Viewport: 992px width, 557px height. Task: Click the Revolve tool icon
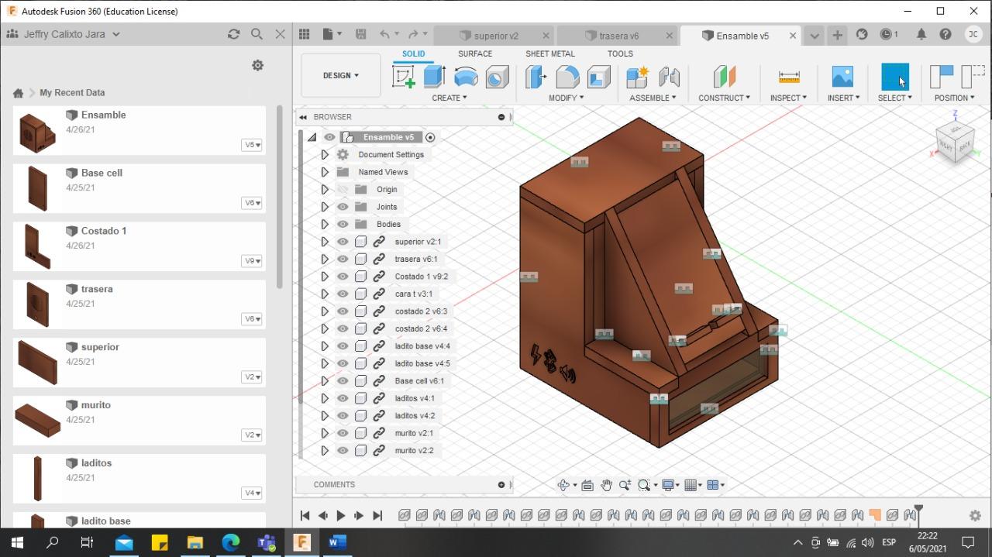tap(466, 77)
